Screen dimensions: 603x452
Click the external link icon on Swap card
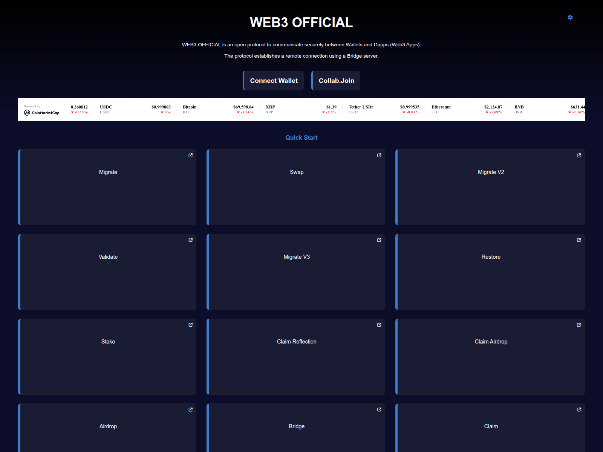[x=379, y=155]
